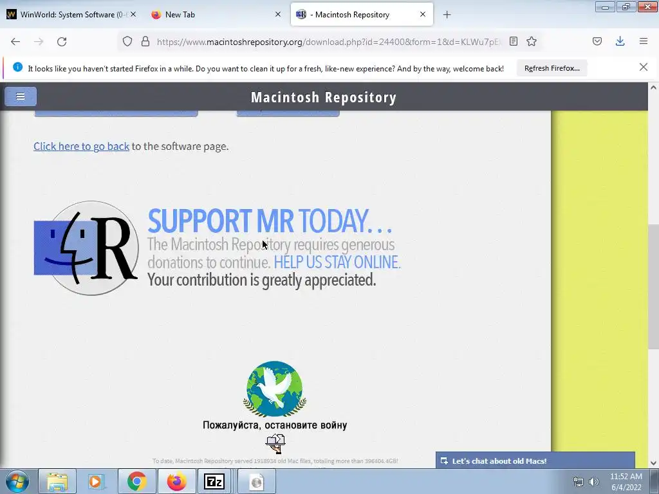Image resolution: width=659 pixels, height=494 pixels.
Task: Click the small Mac hand icon below text
Action: click(275, 444)
